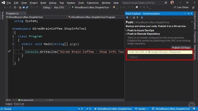This screenshot has height=111, width=198.
Task: Close the Team Explorer panel
Action: coord(192,13)
